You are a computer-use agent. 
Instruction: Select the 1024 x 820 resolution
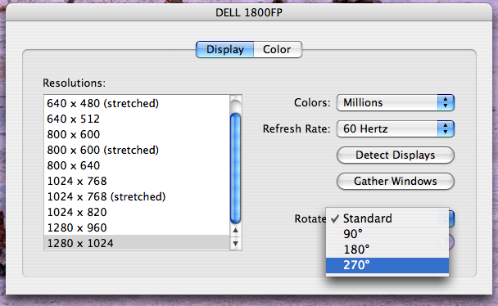(x=137, y=212)
